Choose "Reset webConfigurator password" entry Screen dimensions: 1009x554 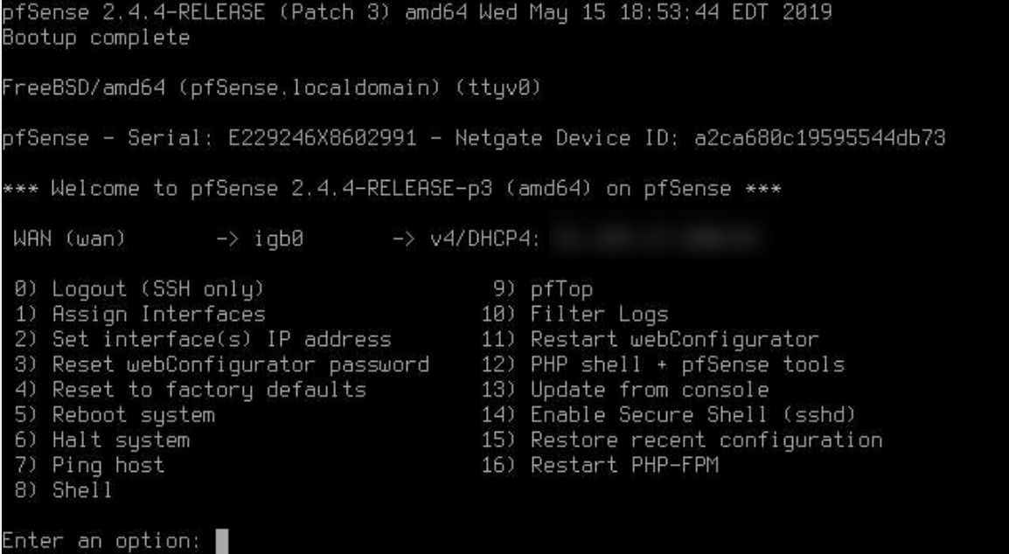240,364
